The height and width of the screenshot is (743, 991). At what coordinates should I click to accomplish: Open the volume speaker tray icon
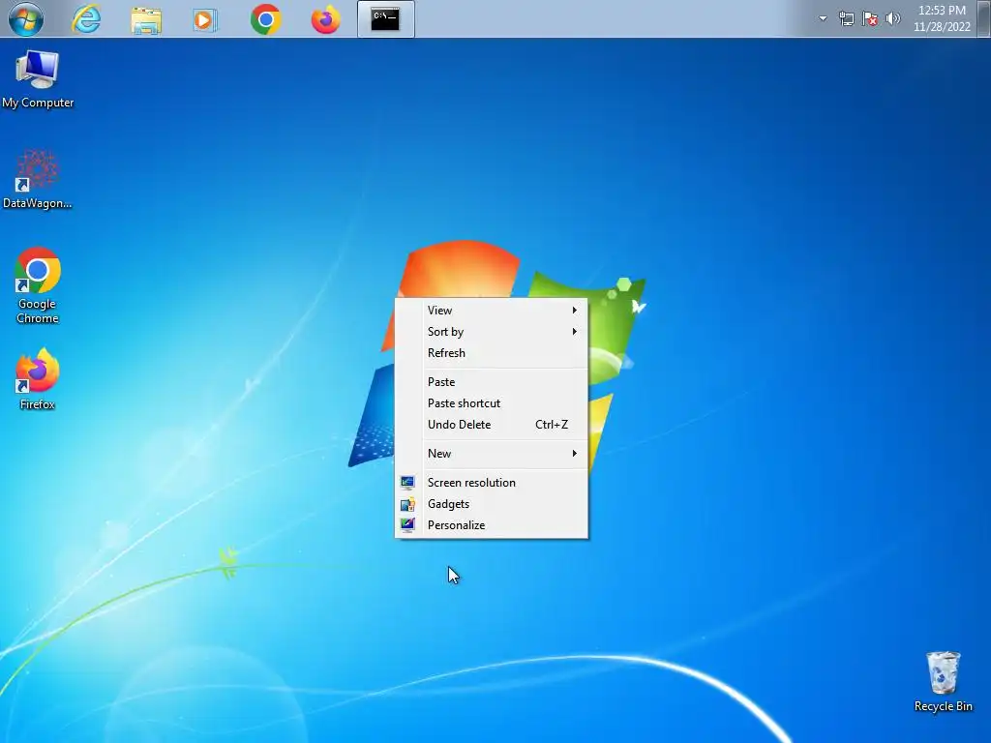[892, 18]
